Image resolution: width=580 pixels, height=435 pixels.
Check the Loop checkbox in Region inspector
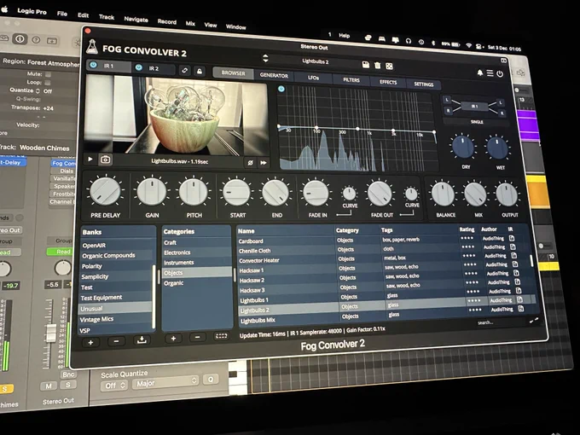(x=48, y=83)
